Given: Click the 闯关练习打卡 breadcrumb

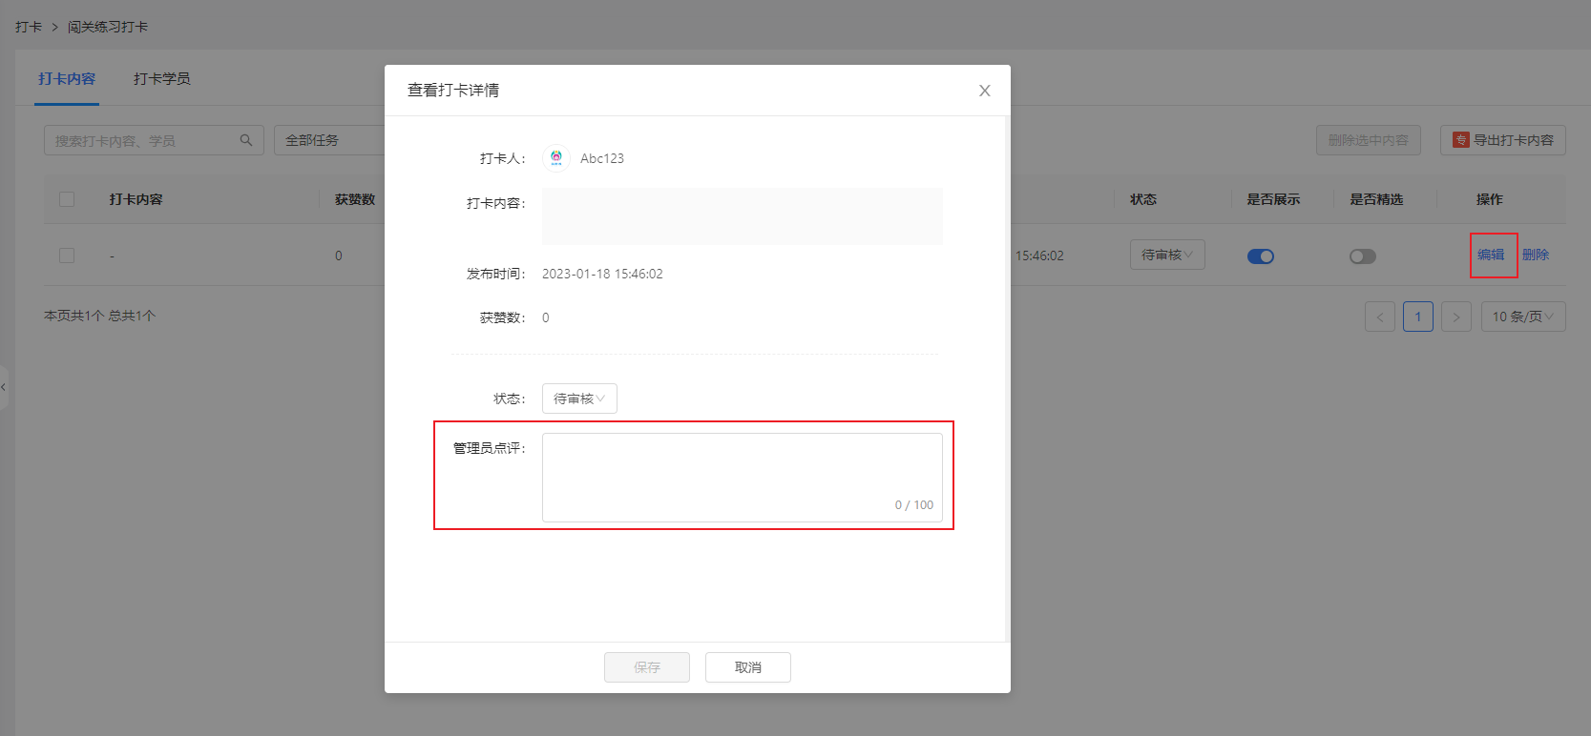Looking at the screenshot, I should click(108, 27).
